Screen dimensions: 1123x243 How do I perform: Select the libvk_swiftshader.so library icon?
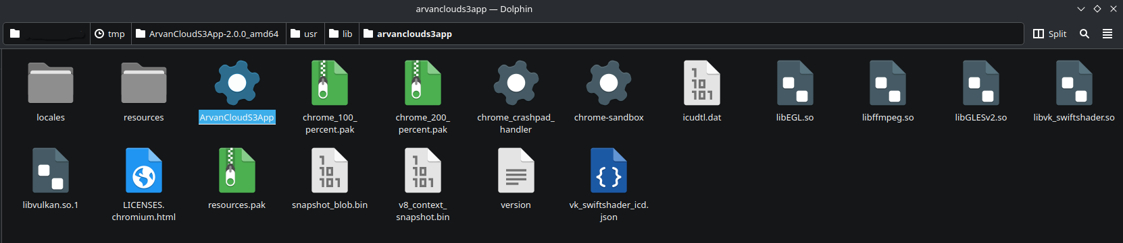pyautogui.click(x=1074, y=83)
